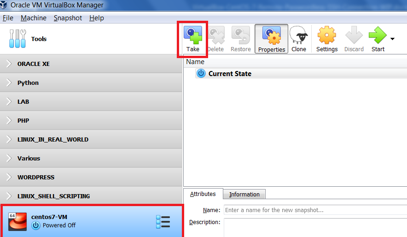Viewport: 407px width, 237px height.
Task: Toggle the snapshot Properties pane
Action: (x=272, y=39)
